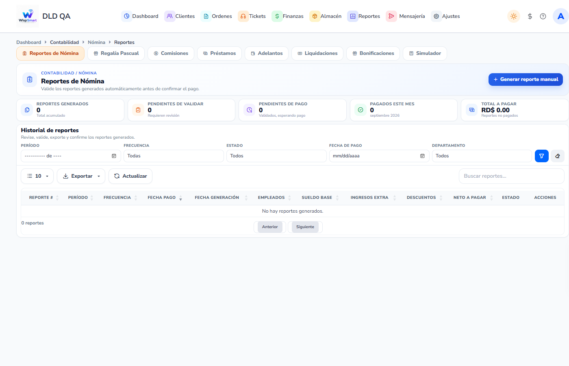569x366 pixels.
Task: Clear filters with the eraser icon
Action: pyautogui.click(x=558, y=156)
